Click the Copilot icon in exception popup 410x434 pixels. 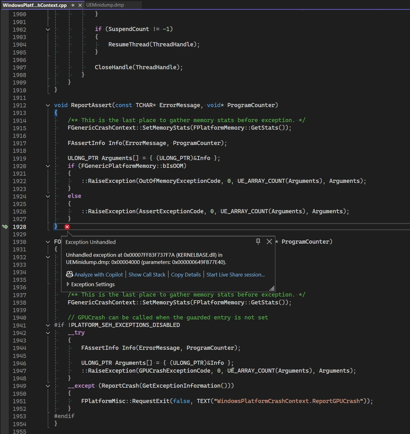[x=69, y=274]
